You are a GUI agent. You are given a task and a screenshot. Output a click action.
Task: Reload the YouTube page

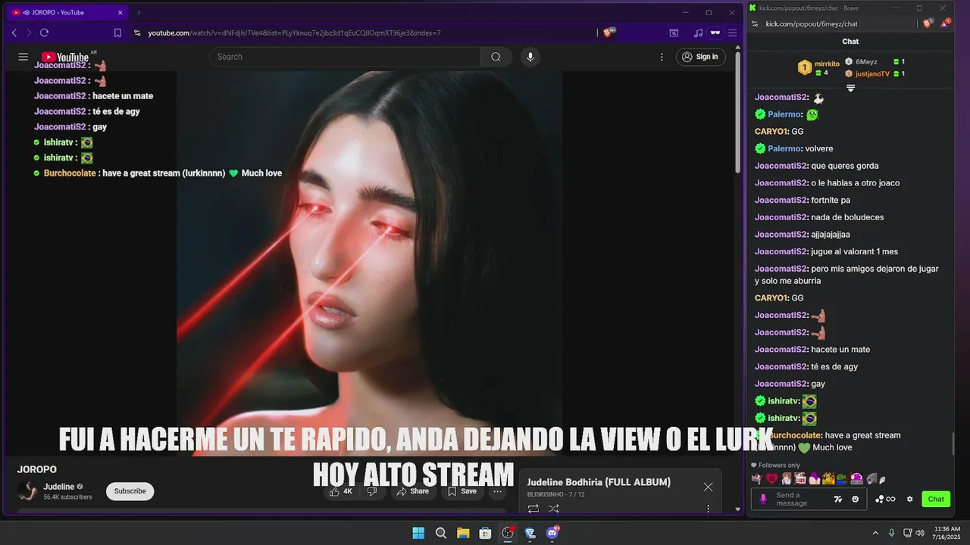44,33
